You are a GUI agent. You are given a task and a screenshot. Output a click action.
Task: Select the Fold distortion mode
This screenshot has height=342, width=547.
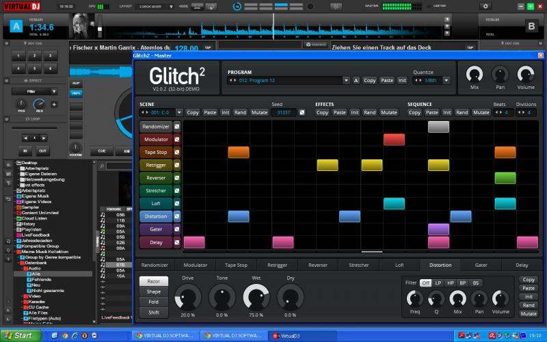coord(153,302)
